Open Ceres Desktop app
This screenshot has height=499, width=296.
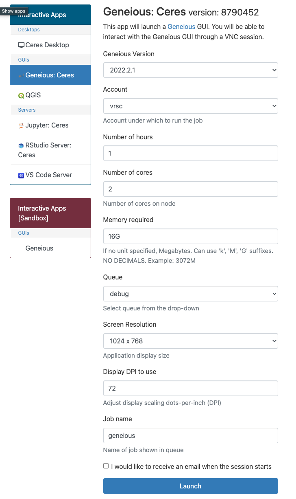pos(50,45)
